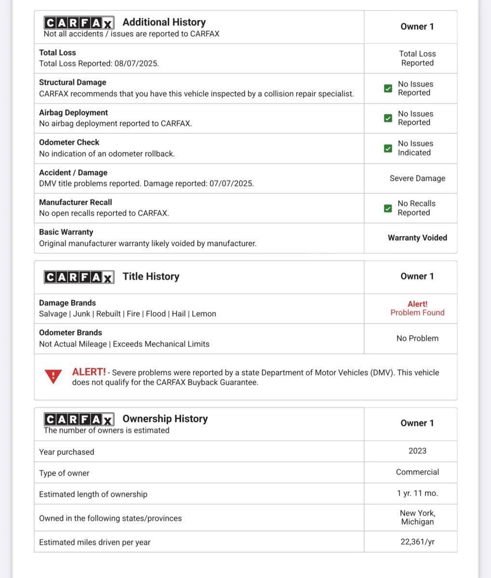Viewport: 491px width, 578px height.
Task: Click the red alert triangle warning icon
Action: pyautogui.click(x=53, y=376)
